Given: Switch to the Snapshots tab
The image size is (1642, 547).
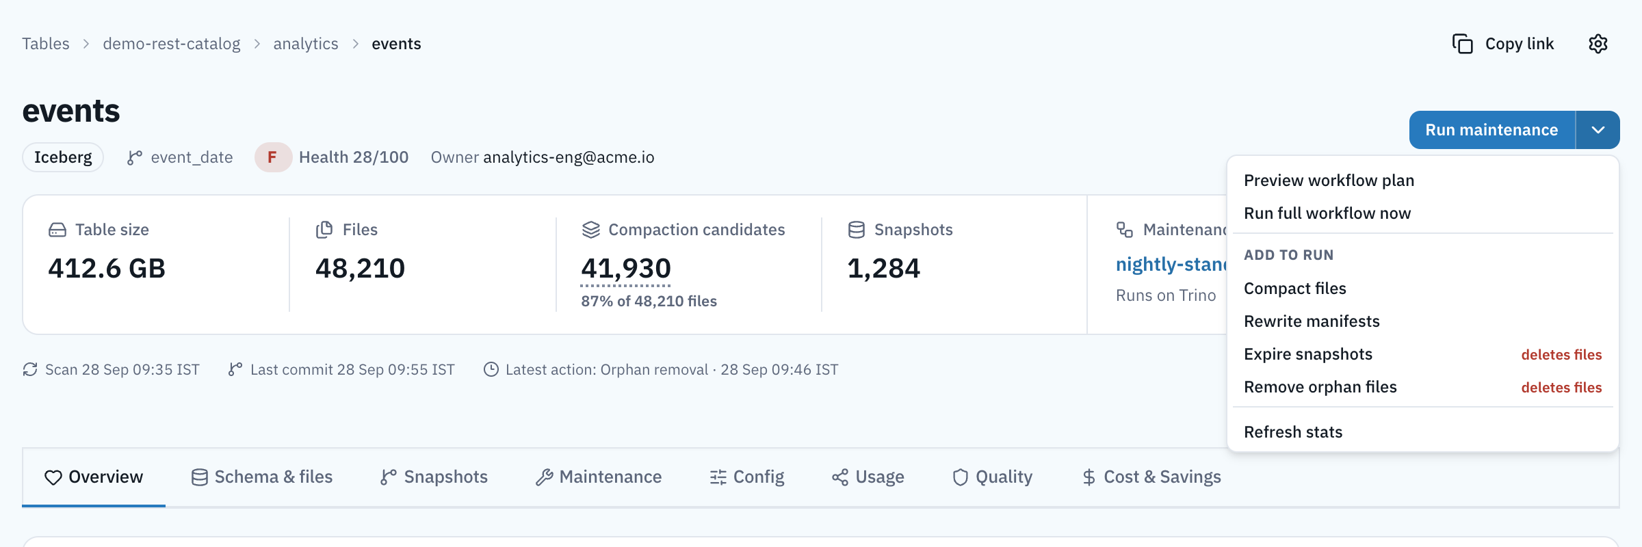Looking at the screenshot, I should click(434, 477).
